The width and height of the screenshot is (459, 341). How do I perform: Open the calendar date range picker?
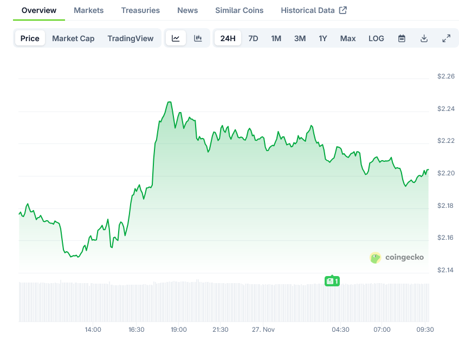pyautogui.click(x=402, y=38)
